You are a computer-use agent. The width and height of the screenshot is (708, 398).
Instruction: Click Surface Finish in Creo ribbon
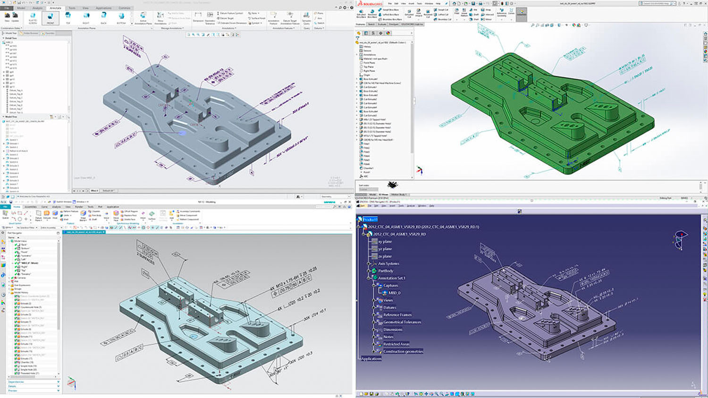[257, 18]
